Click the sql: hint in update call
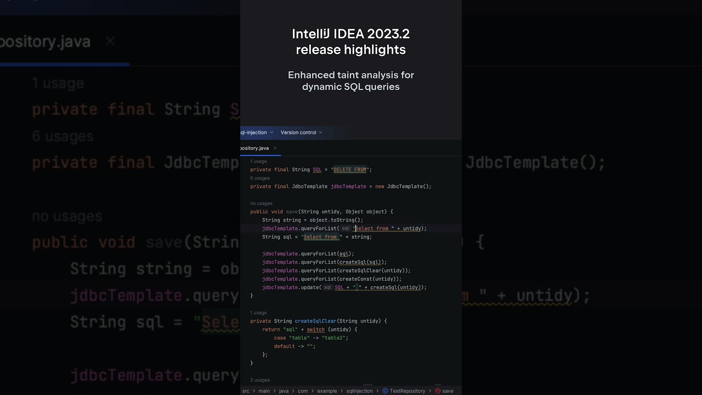 [328, 287]
